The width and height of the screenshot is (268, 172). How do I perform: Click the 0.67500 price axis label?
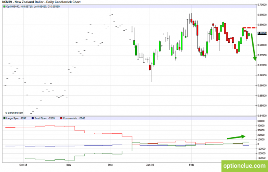pos(262,55)
